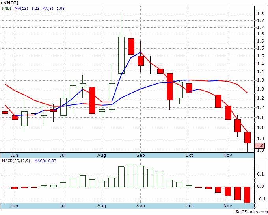Viewport: 268px width, 215px height.
Task: Click the large red candlestick in late July
Action: pos(92,100)
